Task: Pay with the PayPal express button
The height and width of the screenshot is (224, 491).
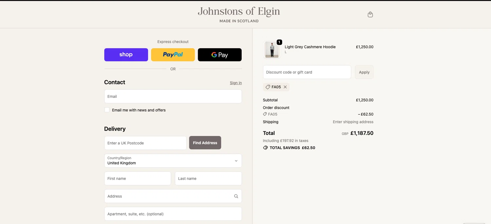Action: coord(173,55)
